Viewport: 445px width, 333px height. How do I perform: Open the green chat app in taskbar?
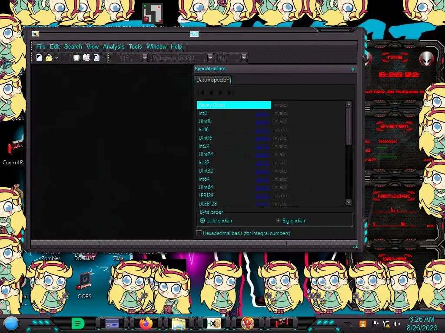[78, 323]
